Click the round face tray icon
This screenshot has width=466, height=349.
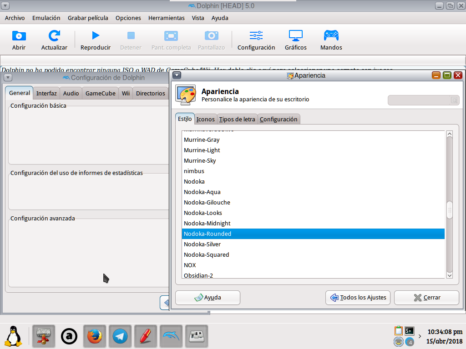[399, 342]
